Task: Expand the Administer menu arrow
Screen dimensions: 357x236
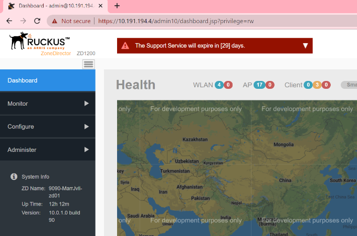Action: (x=87, y=150)
